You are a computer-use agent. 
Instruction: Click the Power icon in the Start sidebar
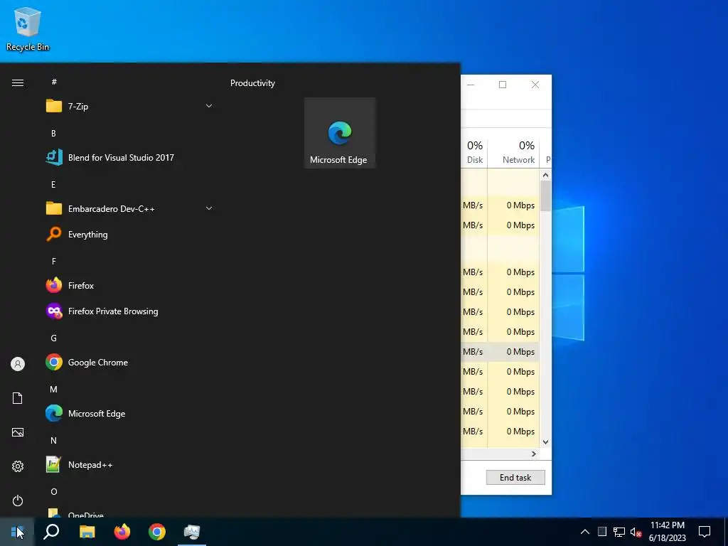18,500
